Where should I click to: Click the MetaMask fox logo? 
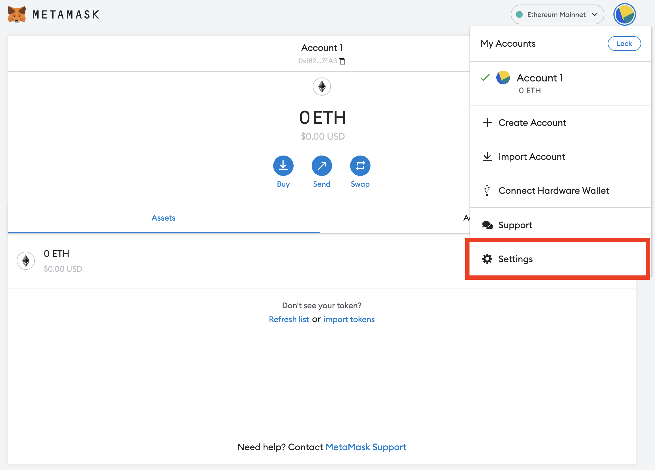17,14
